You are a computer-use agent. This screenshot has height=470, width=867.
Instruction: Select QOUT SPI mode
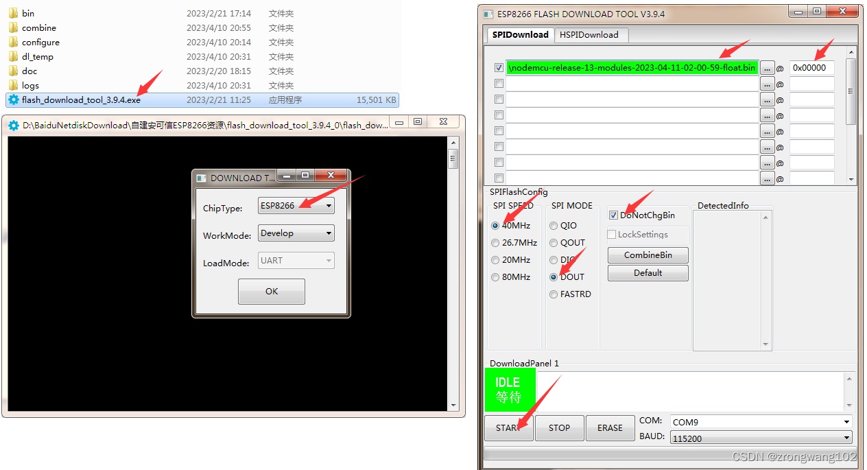[x=554, y=243]
